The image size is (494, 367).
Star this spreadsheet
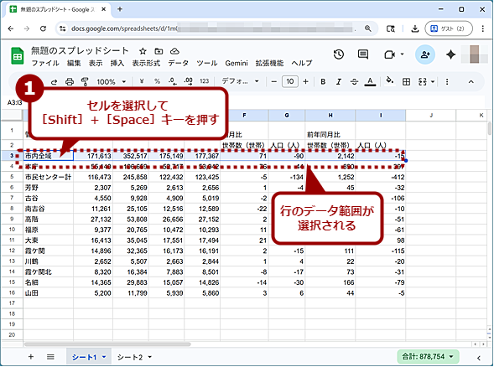[x=143, y=51]
